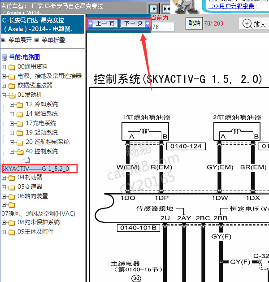Click the 04制动器 folder icon

12,178
